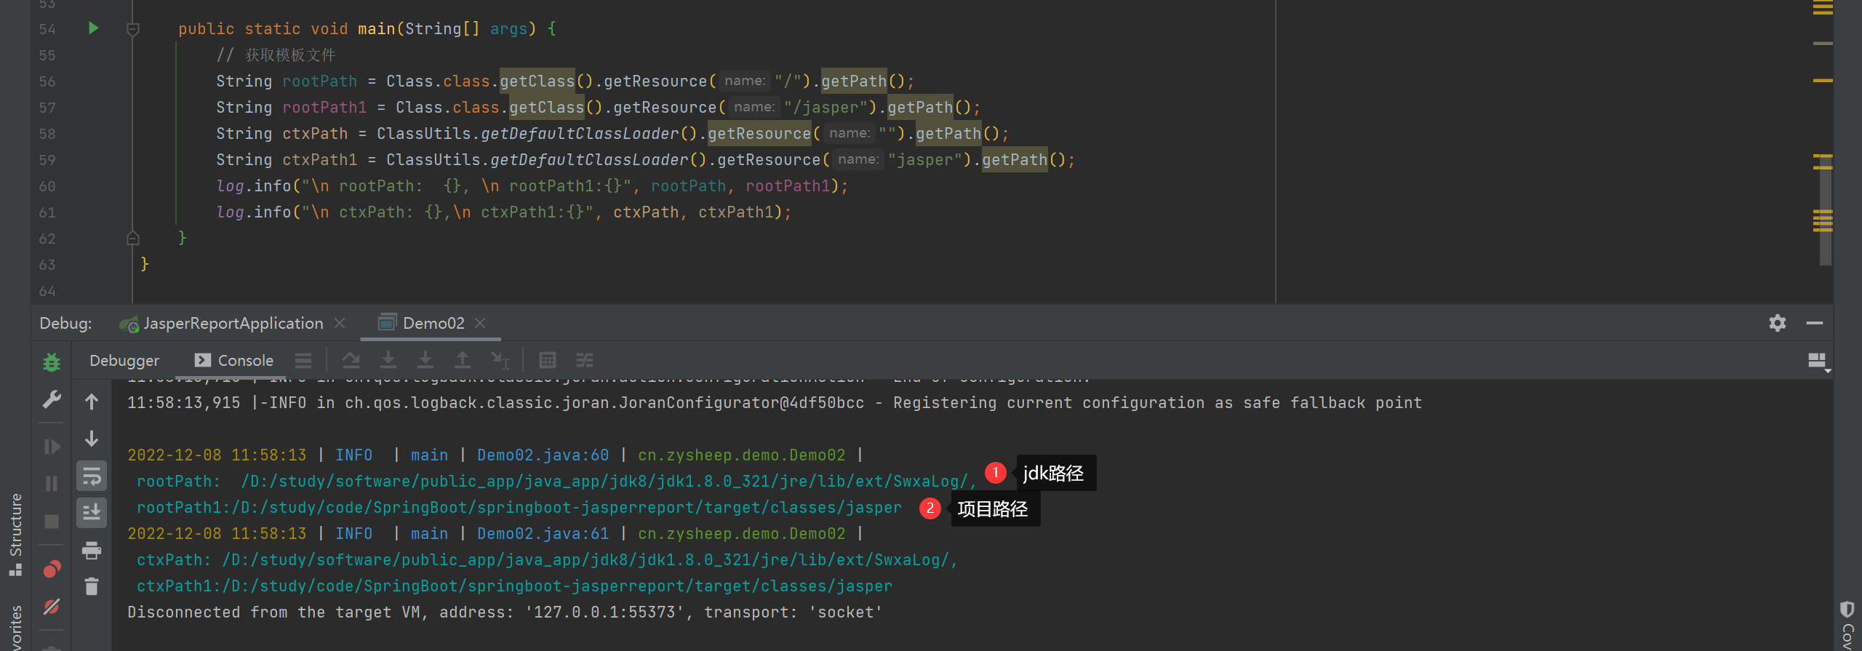Screen dimensions: 1862x651
Task: Click 'Disconnected from the target VM' line
Action: pos(505,612)
